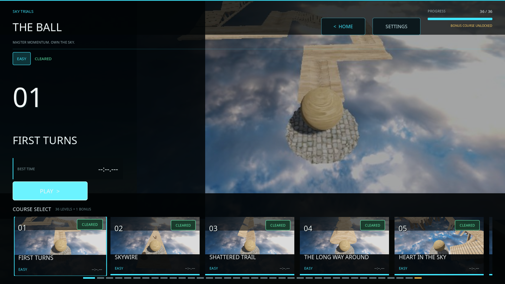Click the BEST TIME label
This screenshot has width=505, height=284.
point(26,169)
